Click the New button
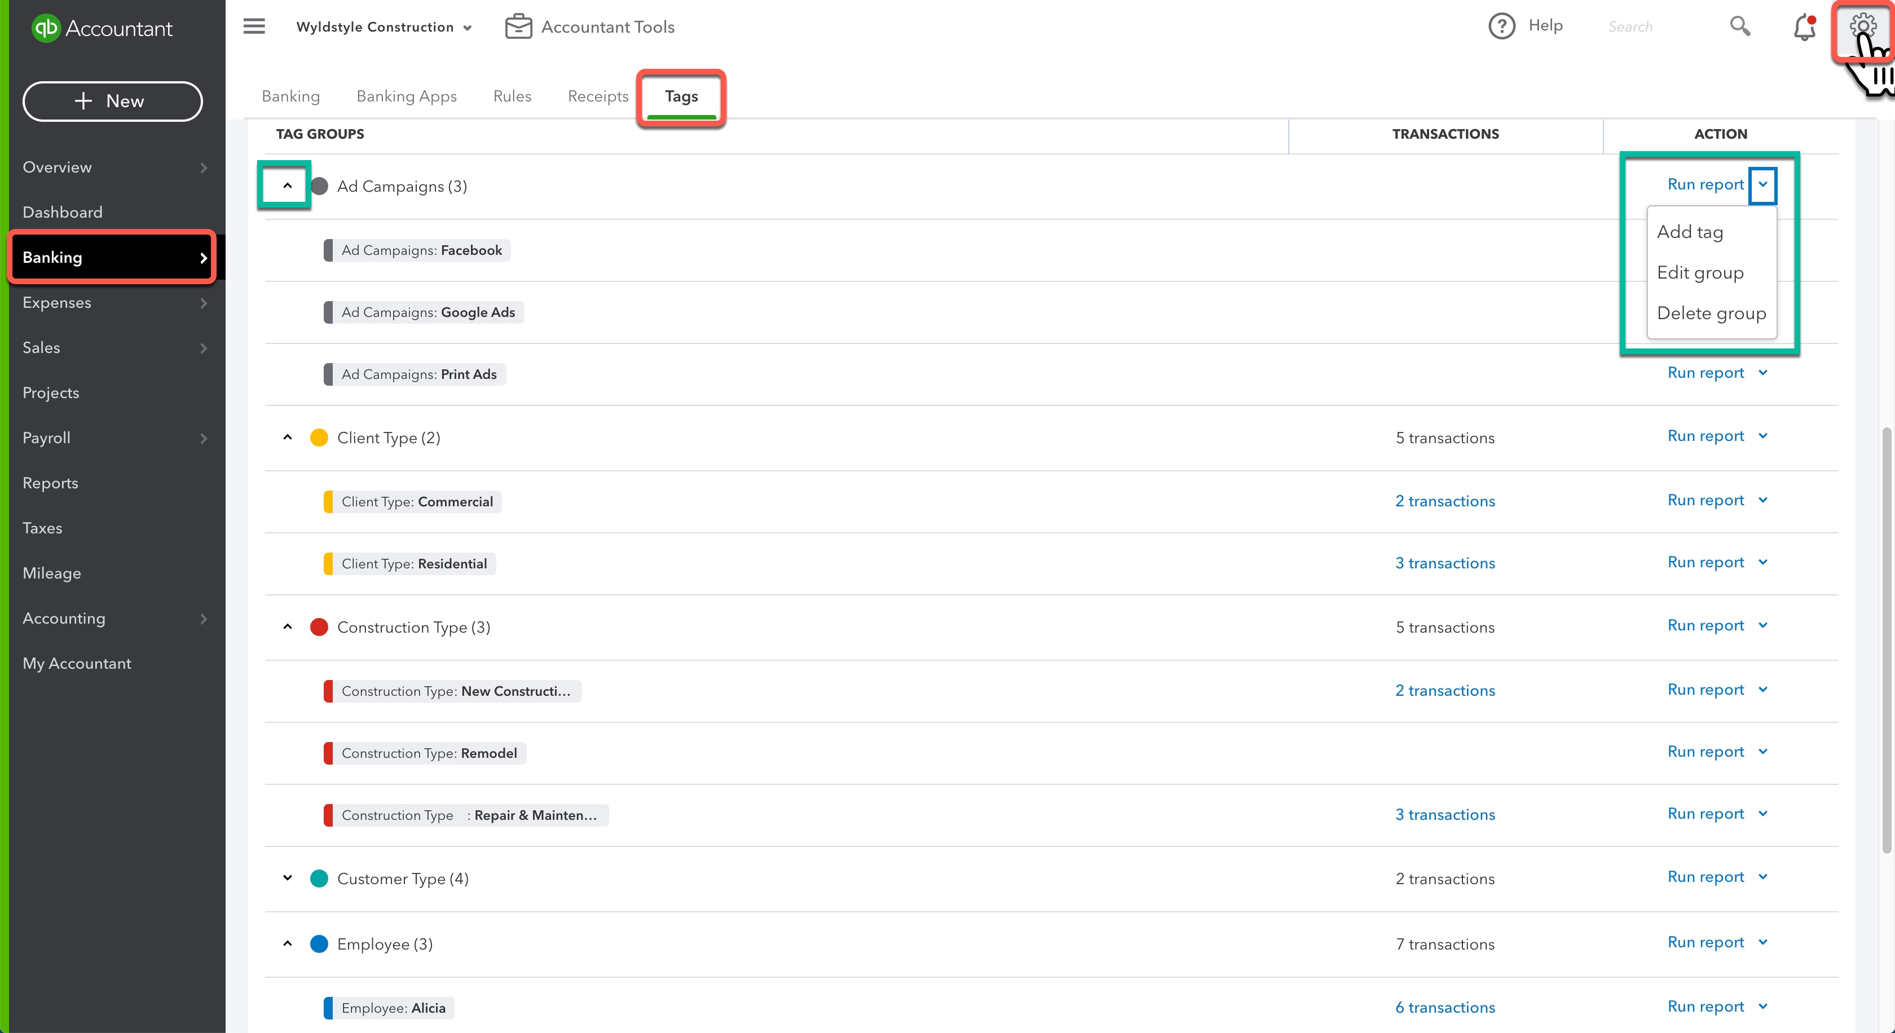 coord(113,101)
